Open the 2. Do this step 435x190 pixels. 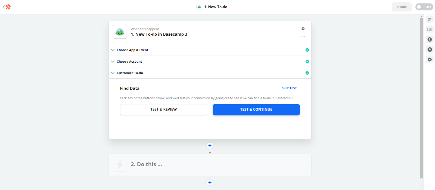coord(210,165)
